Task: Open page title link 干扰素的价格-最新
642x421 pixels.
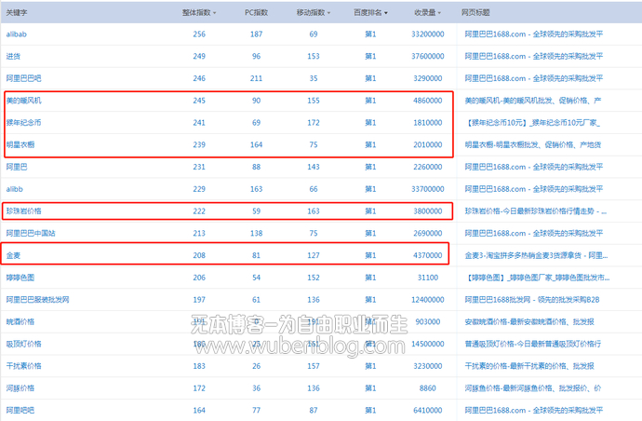Action: click(529, 366)
